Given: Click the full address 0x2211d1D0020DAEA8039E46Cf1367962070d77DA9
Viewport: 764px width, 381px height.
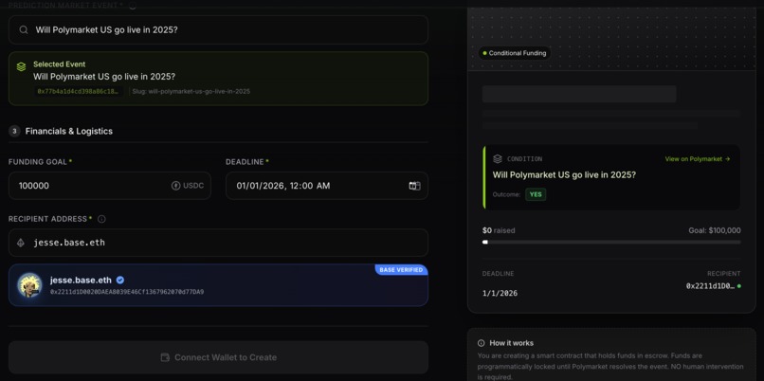Looking at the screenshot, I should pos(127,292).
